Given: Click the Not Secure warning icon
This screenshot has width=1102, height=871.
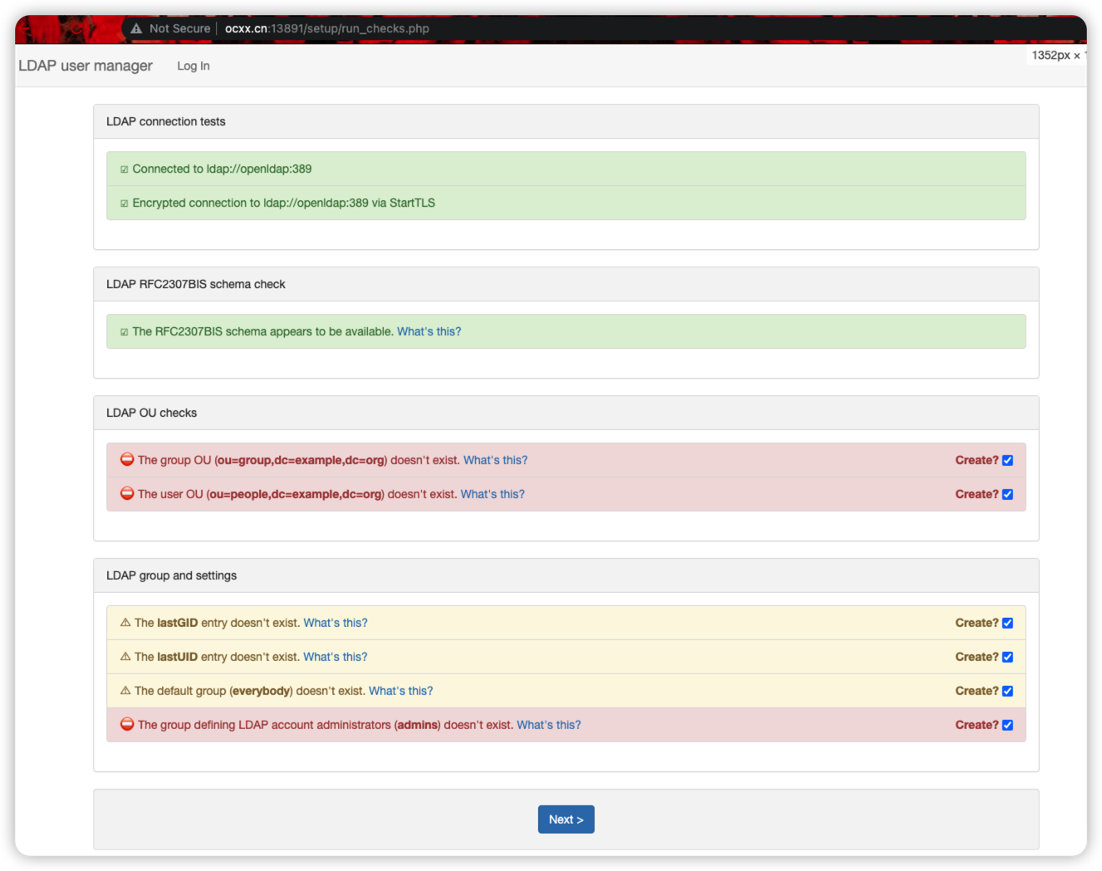Looking at the screenshot, I should click(x=136, y=28).
